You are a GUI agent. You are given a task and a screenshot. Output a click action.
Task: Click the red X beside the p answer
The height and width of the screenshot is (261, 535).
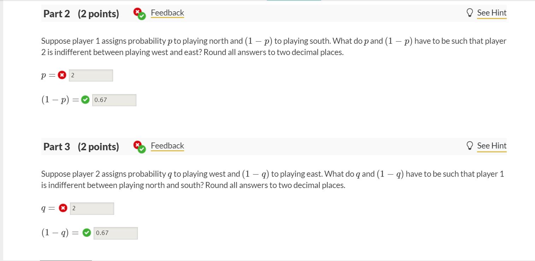62,75
